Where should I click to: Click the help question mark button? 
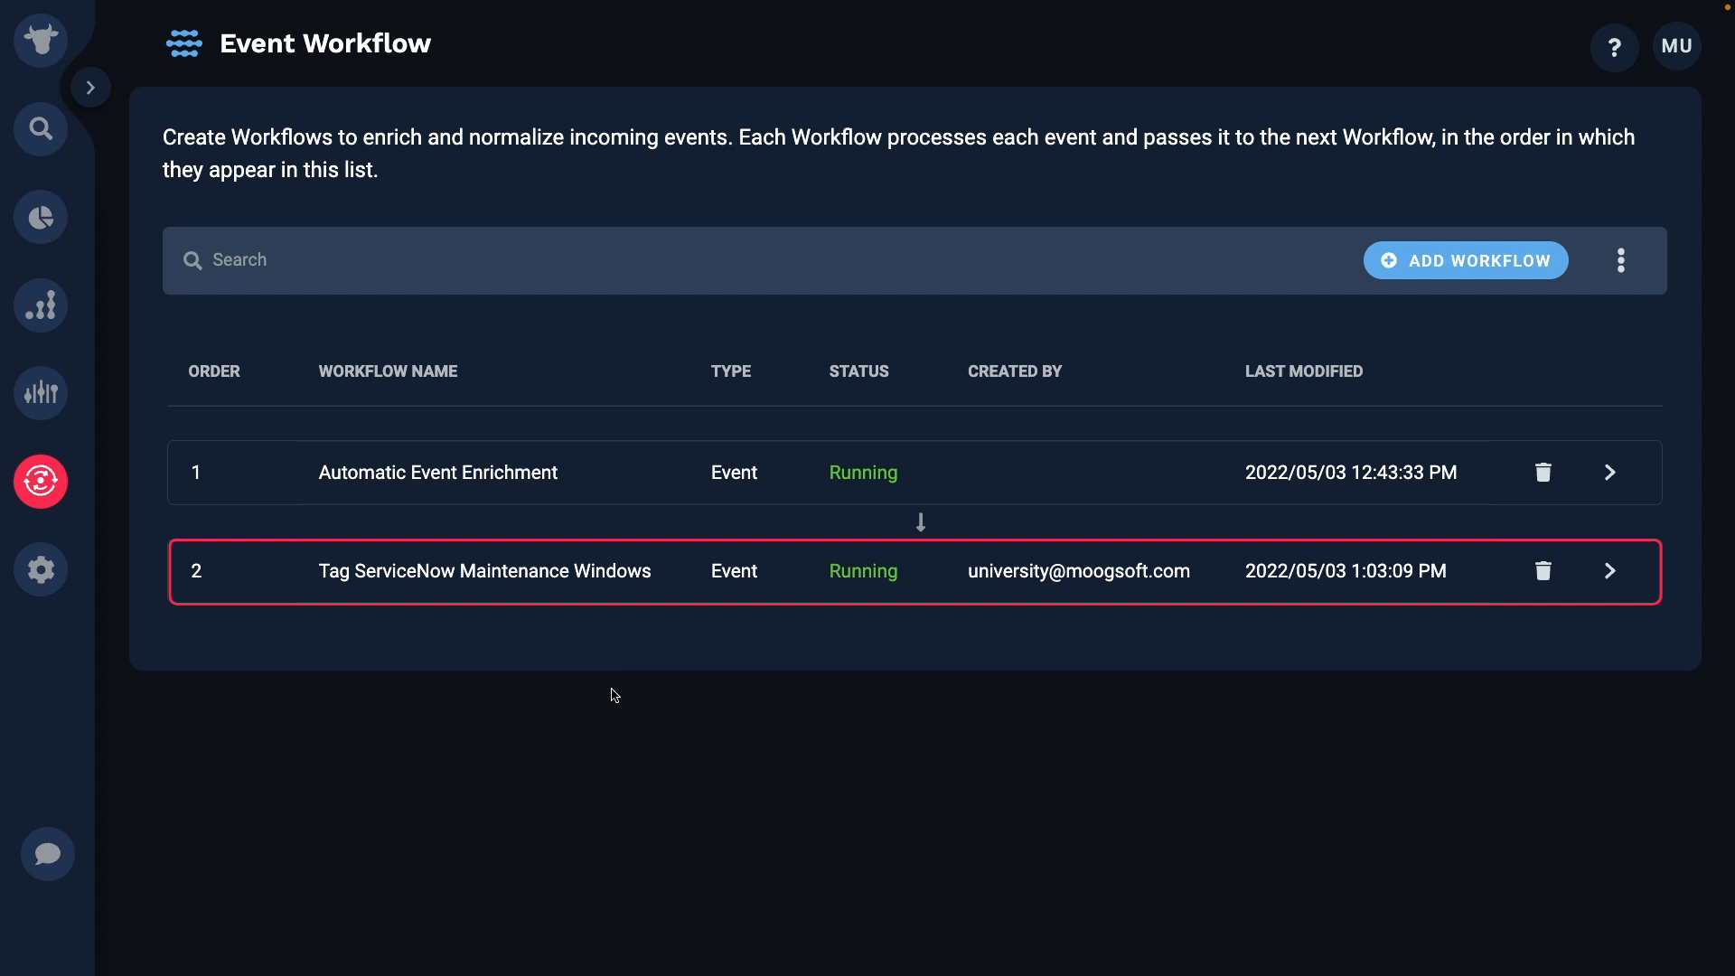[1615, 47]
